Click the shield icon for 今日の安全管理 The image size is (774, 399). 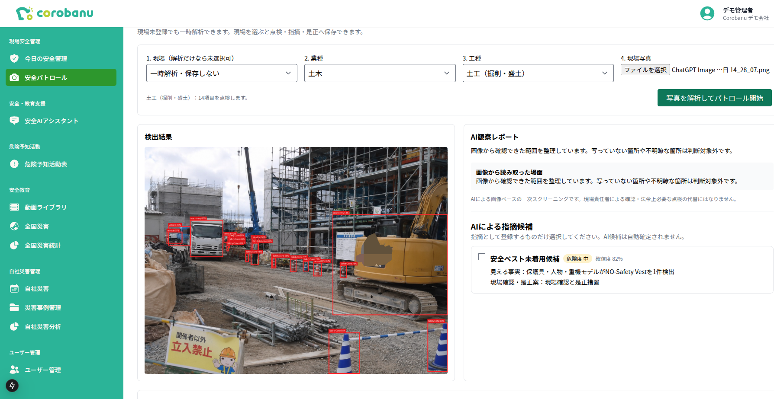(14, 58)
